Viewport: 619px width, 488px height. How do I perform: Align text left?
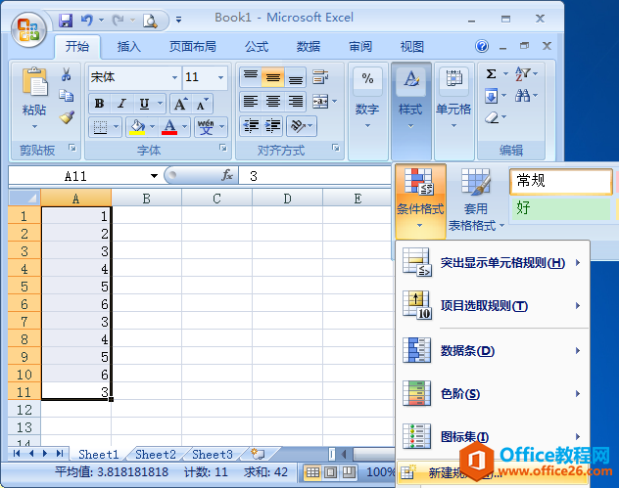pos(251,102)
